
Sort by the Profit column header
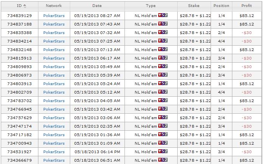[x=246, y=6]
